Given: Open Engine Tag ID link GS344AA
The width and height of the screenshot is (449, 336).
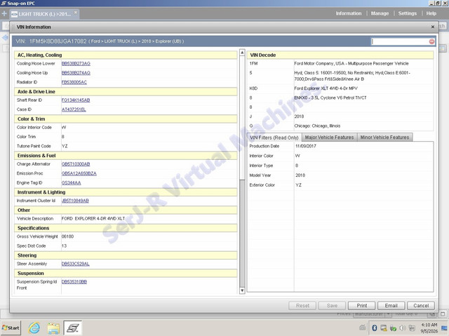Looking at the screenshot, I should [72, 182].
